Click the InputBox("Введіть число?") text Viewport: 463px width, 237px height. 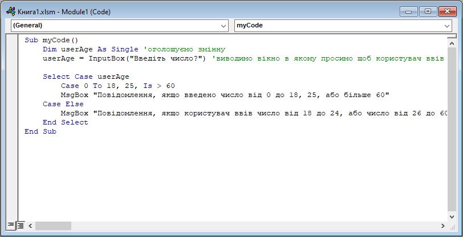147,59
